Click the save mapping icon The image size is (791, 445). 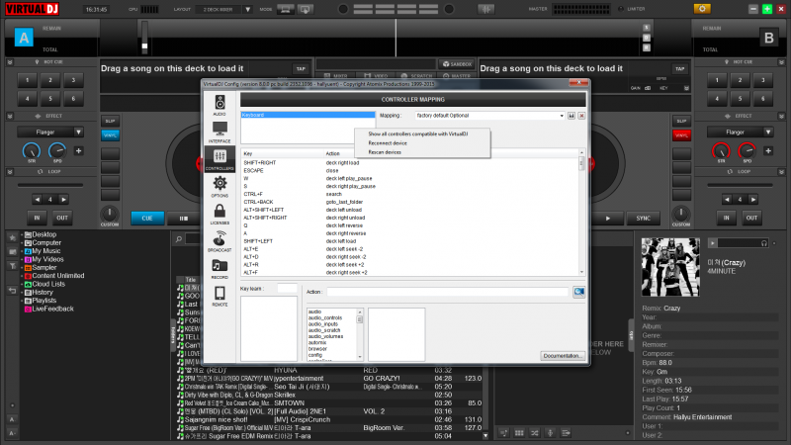[571, 116]
